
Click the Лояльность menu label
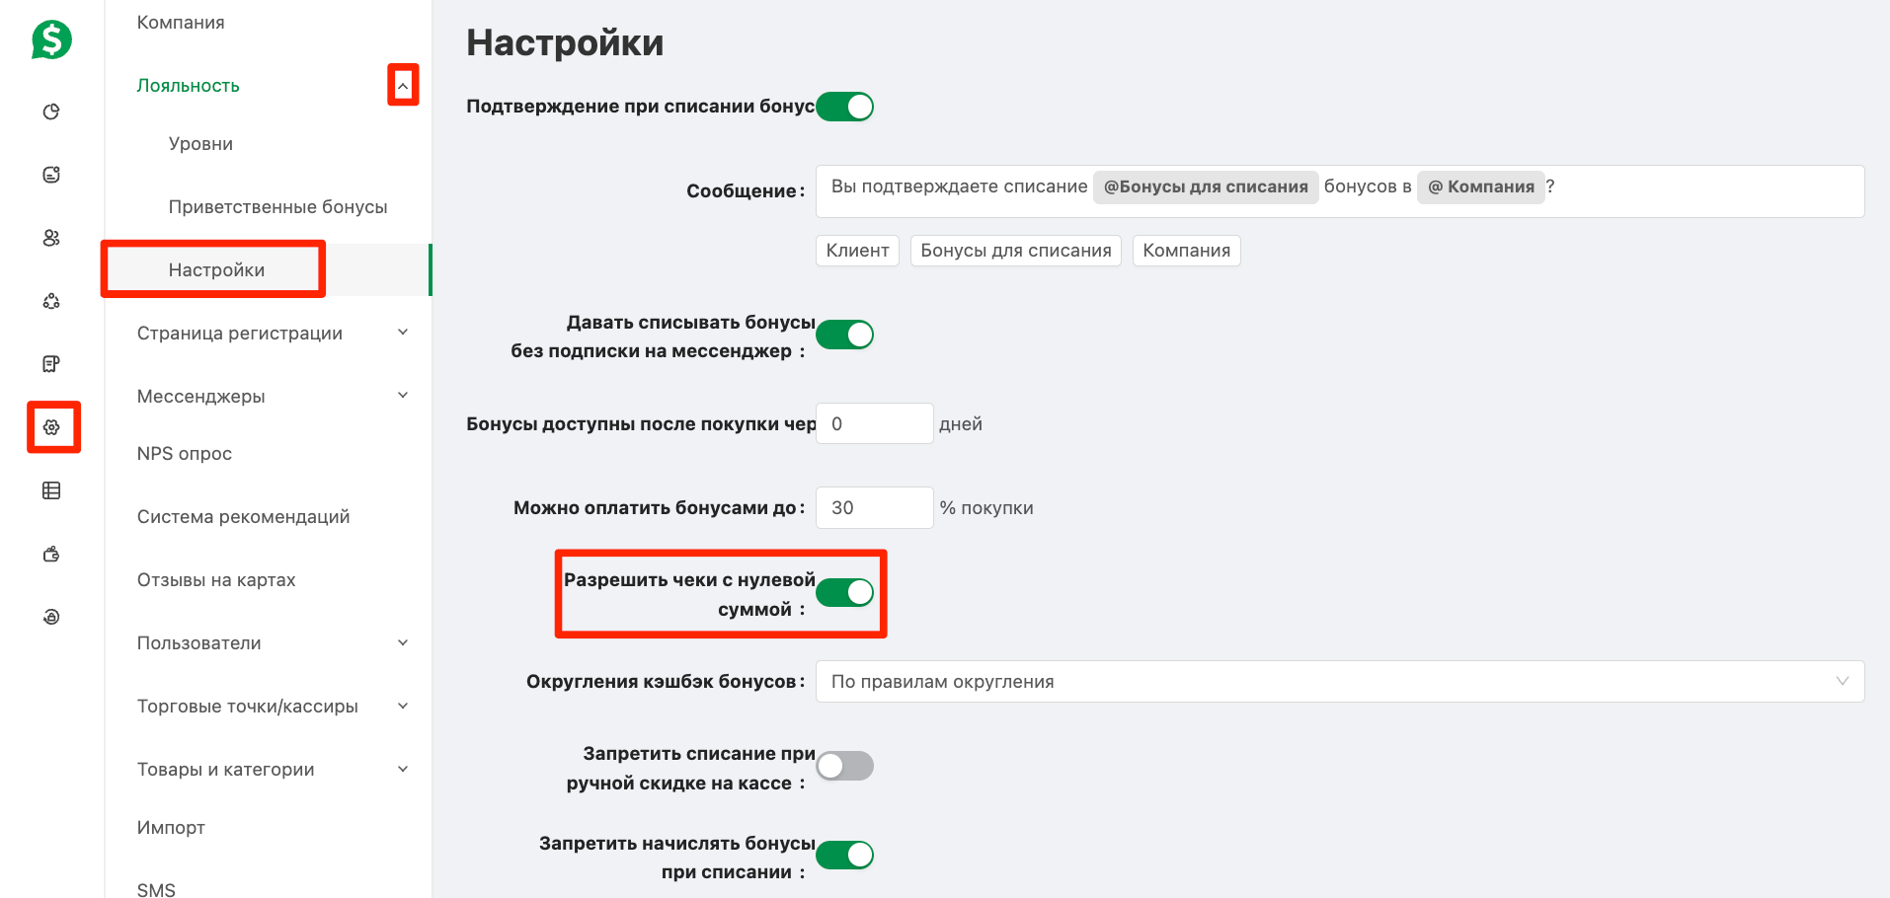pos(189,86)
